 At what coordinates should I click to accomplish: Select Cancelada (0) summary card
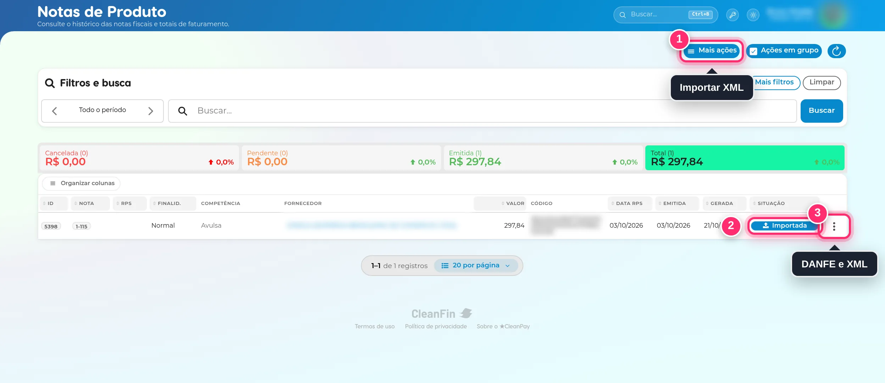pos(139,158)
